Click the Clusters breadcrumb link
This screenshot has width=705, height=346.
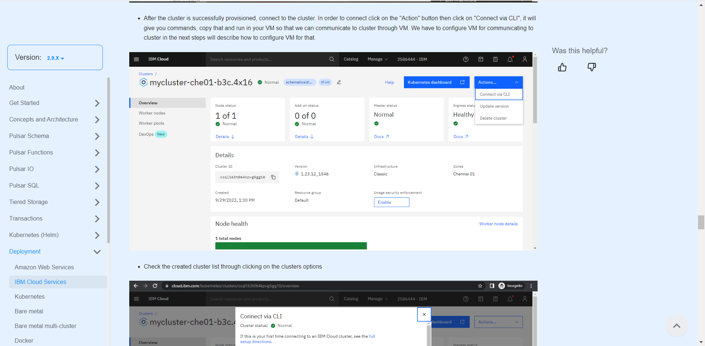pos(146,74)
